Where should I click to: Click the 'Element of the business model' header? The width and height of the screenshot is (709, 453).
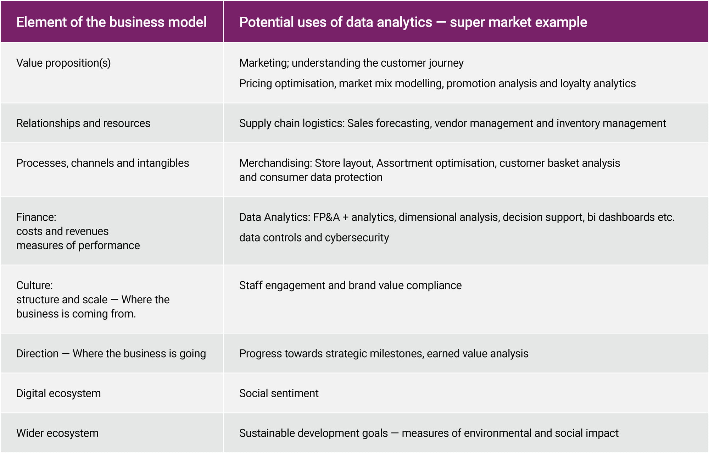tap(111, 22)
